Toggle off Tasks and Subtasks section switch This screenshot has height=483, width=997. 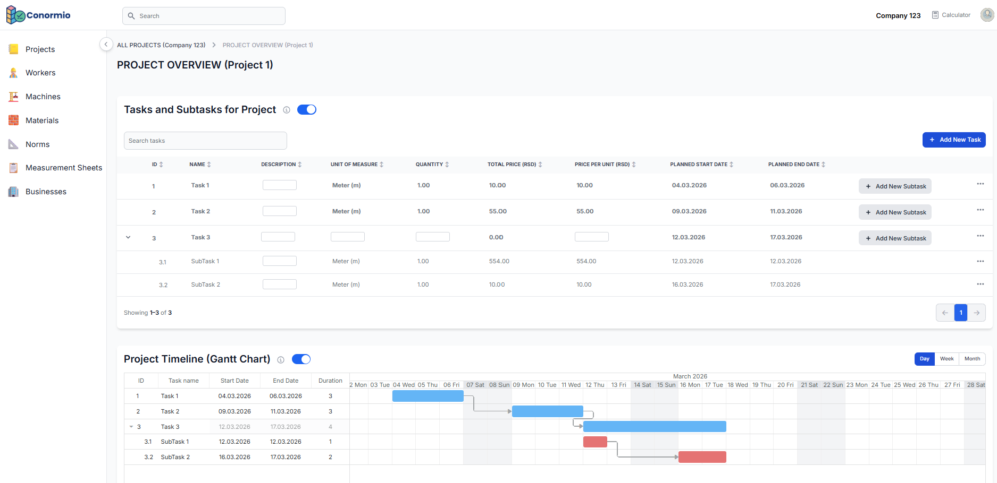(x=307, y=110)
